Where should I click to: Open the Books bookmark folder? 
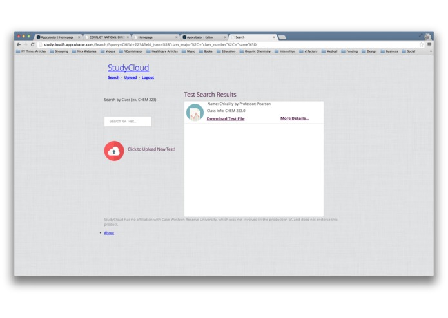tap(206, 51)
